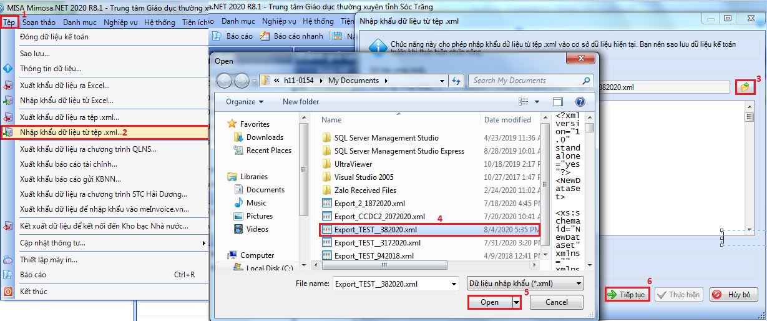Viewport: 767px width, 321px height.
Task: Open the Danh mục menu in left window
Action: click(x=80, y=22)
